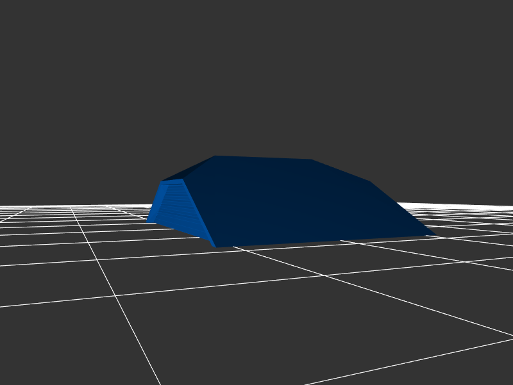The image size is (513, 385).
Task: Click the top-right corner vertex of the model's roof
Action: tap(312, 160)
